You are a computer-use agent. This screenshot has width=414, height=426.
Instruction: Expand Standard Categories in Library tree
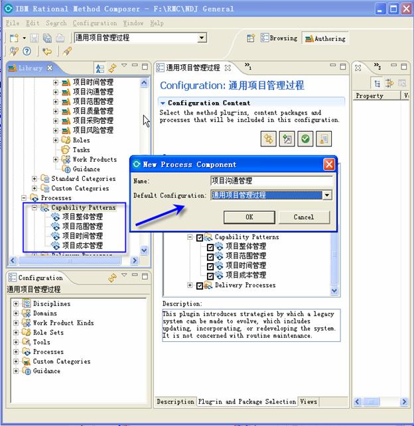(x=34, y=178)
